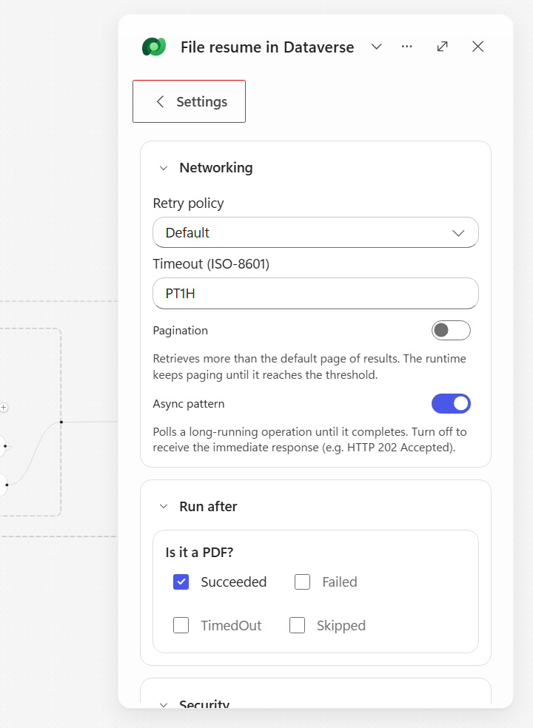Click the Networking section title

point(216,168)
